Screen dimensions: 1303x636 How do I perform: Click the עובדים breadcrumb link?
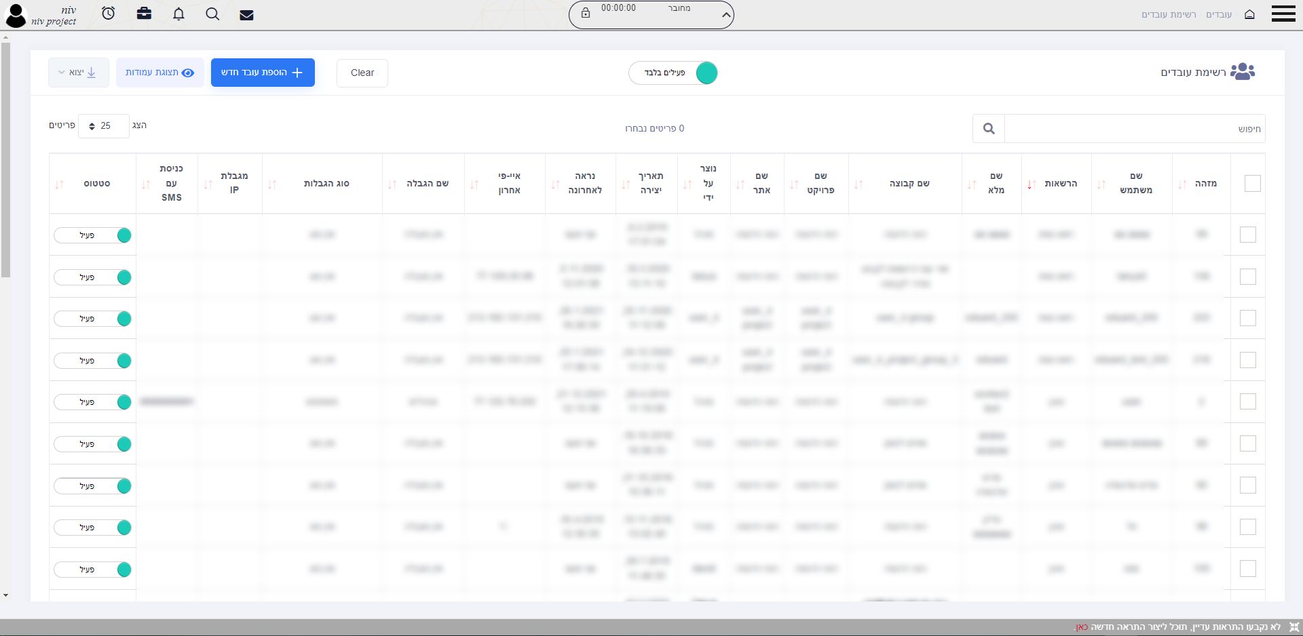point(1218,15)
